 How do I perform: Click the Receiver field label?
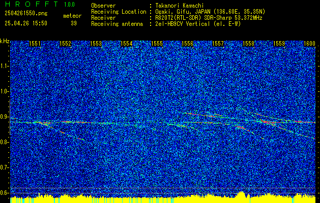point(103,18)
